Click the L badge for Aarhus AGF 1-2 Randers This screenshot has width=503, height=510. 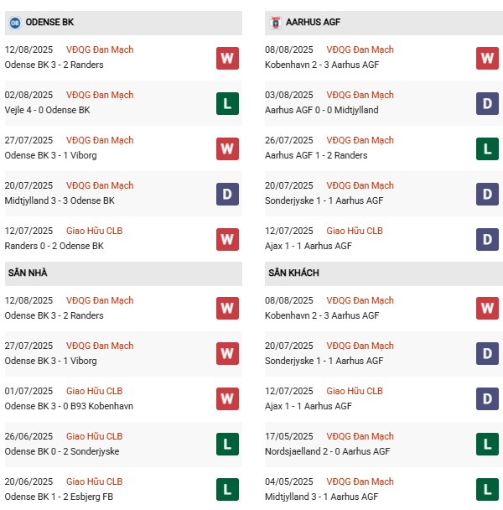point(487,148)
